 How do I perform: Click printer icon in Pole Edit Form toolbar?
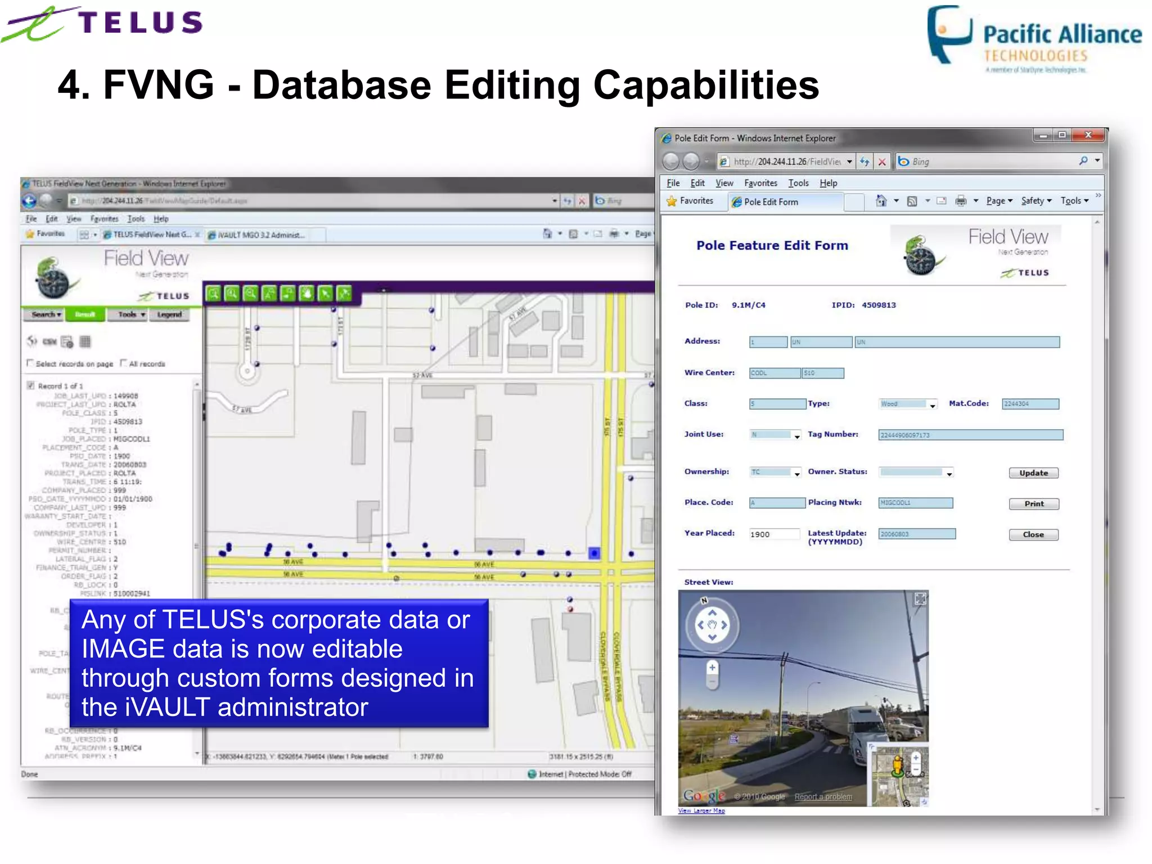[x=961, y=201]
